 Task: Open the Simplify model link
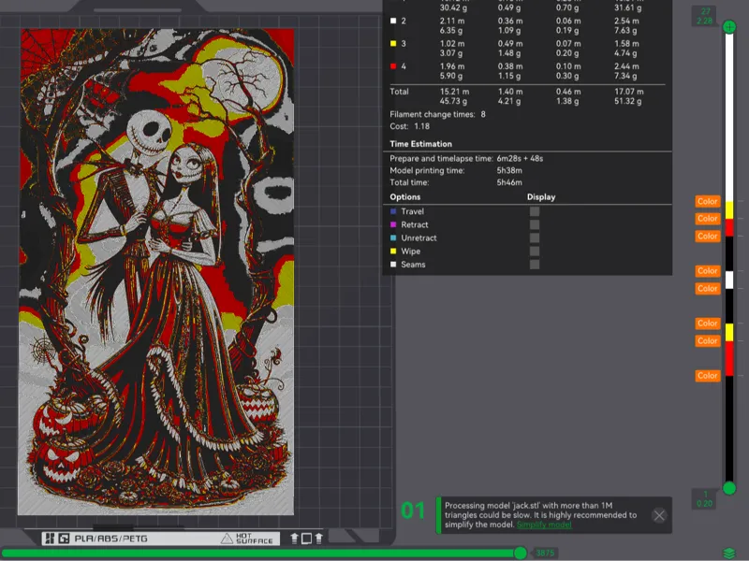click(544, 525)
